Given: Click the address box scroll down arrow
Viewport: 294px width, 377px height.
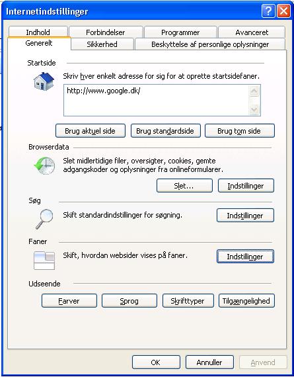Looking at the screenshot, I should (x=254, y=110).
